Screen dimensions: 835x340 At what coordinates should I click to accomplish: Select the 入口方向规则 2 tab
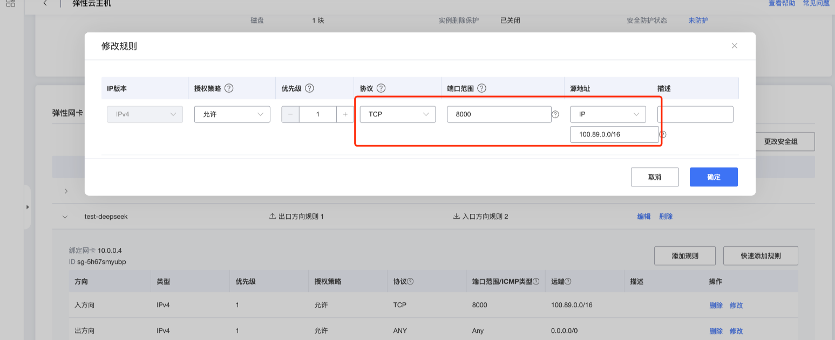(480, 217)
